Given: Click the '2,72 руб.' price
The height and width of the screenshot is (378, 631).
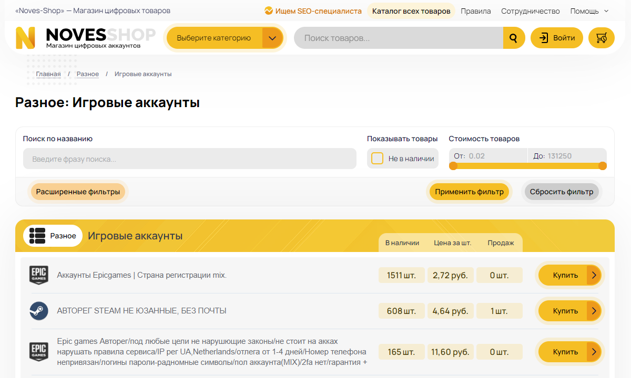Looking at the screenshot, I should click(x=451, y=275).
